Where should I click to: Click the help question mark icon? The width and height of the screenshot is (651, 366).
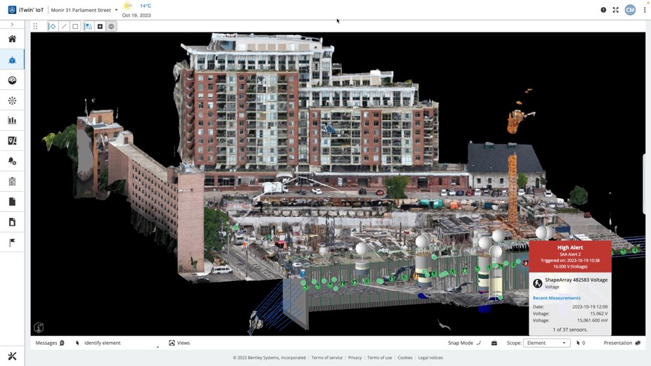[603, 10]
